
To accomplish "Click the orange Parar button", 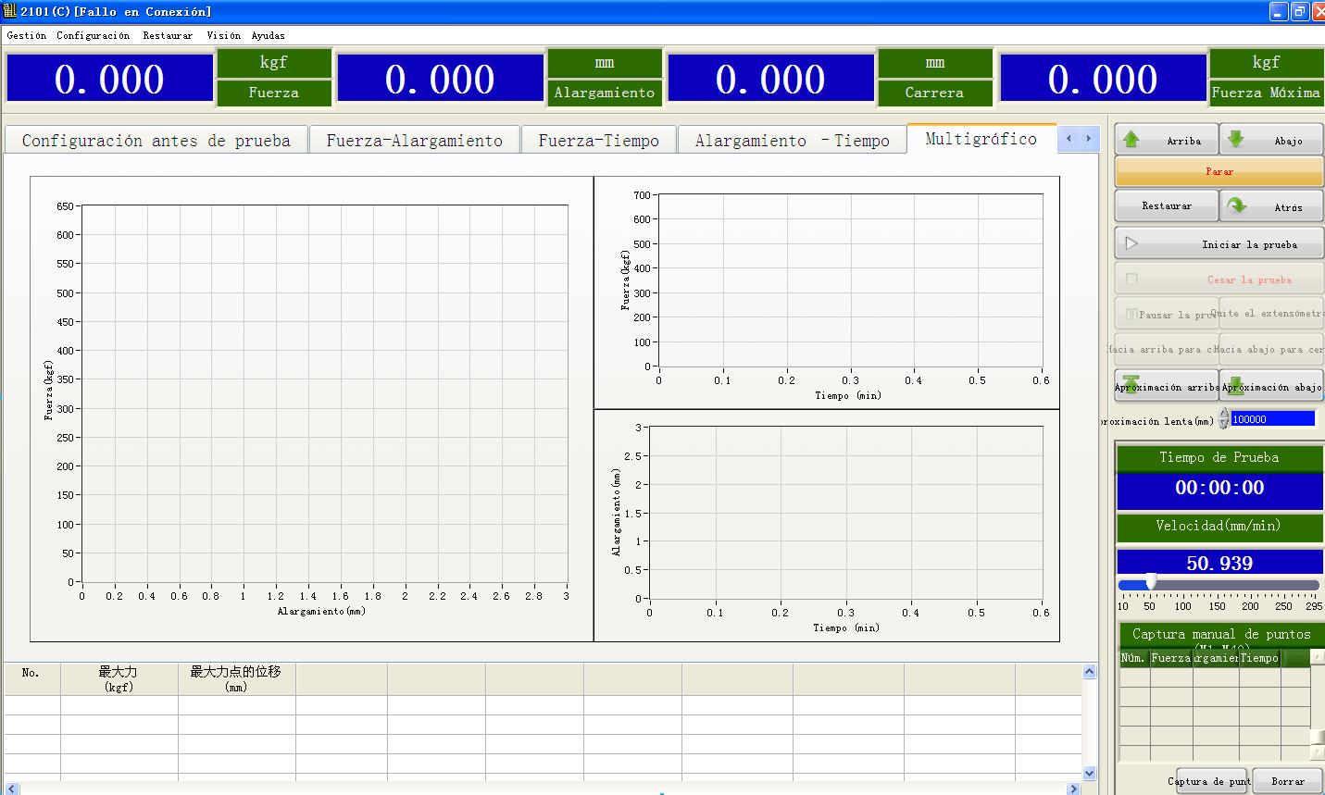I will (1219, 171).
